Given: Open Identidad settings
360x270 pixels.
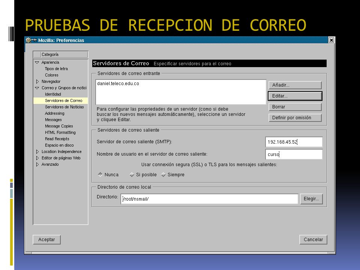Looking at the screenshot, I should [x=53, y=94].
